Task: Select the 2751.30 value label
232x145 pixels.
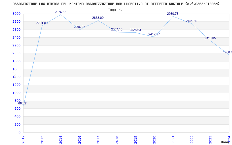Action: coord(191,21)
